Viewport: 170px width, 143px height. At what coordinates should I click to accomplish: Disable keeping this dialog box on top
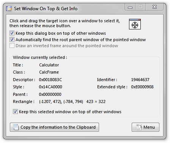point(12,33)
